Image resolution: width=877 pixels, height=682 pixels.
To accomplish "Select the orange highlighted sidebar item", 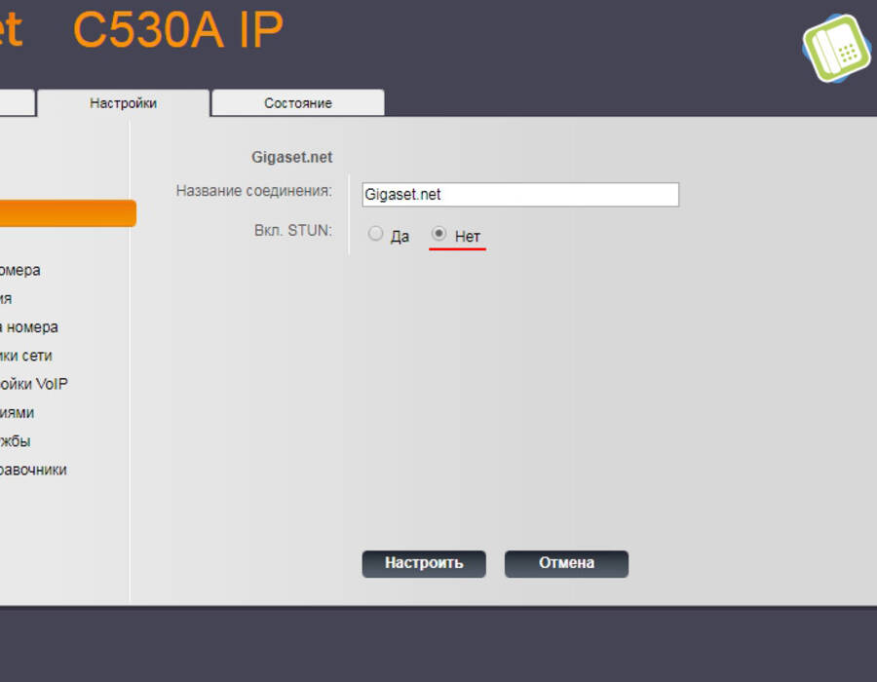I will click(x=67, y=213).
